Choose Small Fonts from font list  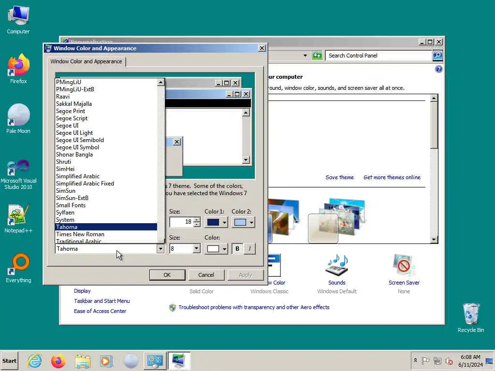pyautogui.click(x=106, y=205)
